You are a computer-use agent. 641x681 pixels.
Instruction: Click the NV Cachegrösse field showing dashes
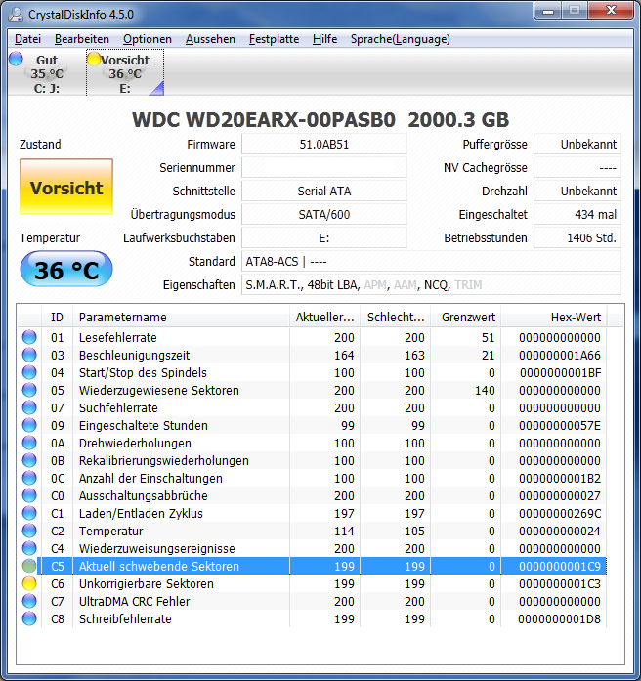point(577,168)
